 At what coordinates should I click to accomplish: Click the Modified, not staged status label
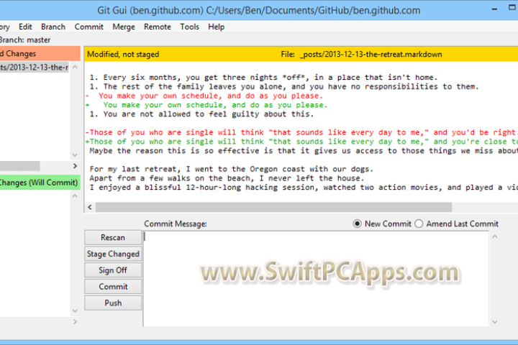pos(123,54)
